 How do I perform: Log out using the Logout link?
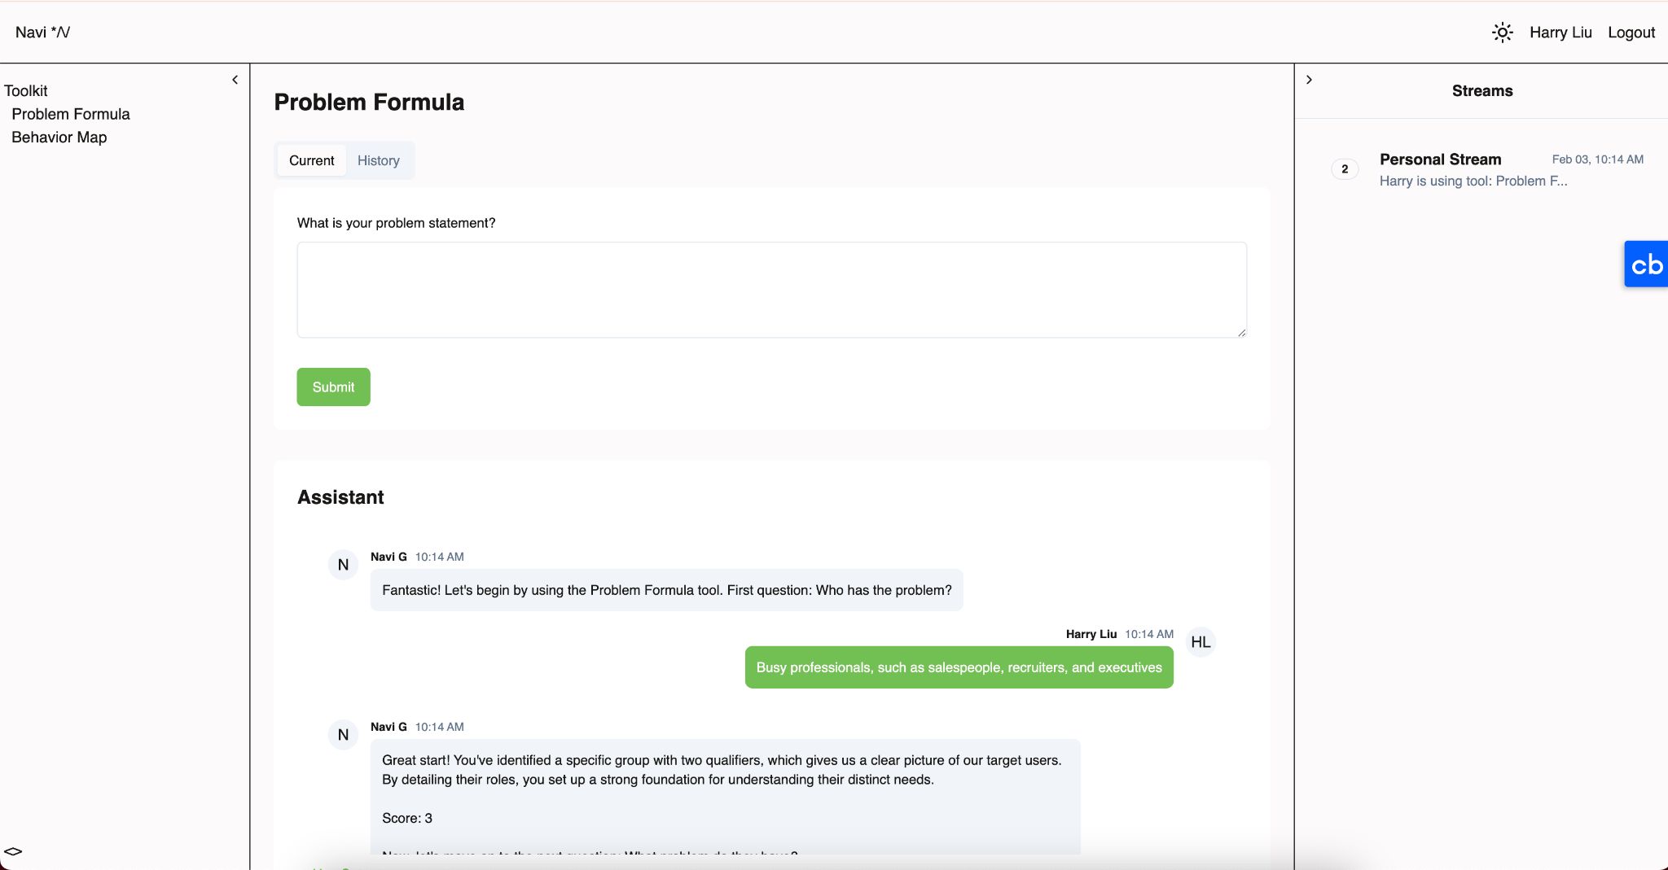[x=1631, y=33]
